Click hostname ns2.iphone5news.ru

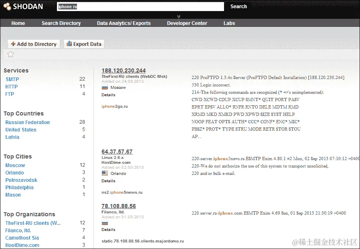click(122, 192)
